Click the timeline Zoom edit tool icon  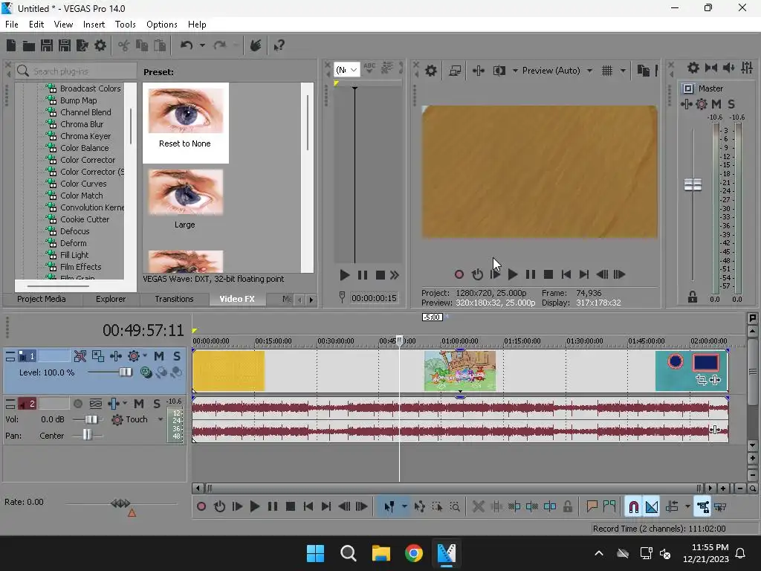pyautogui.click(x=455, y=507)
